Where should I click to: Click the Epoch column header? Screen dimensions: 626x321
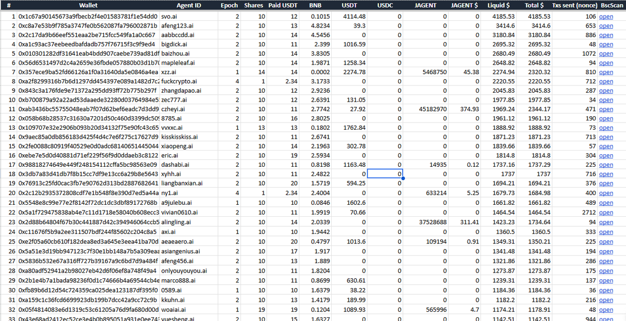pyautogui.click(x=230, y=5)
